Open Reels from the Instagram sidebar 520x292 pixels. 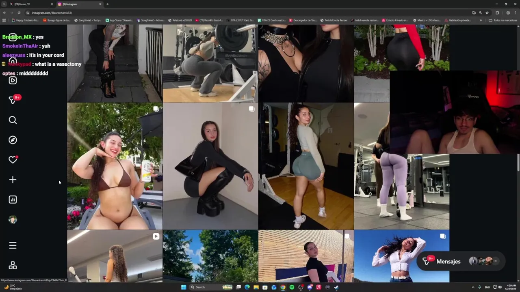click(x=13, y=80)
